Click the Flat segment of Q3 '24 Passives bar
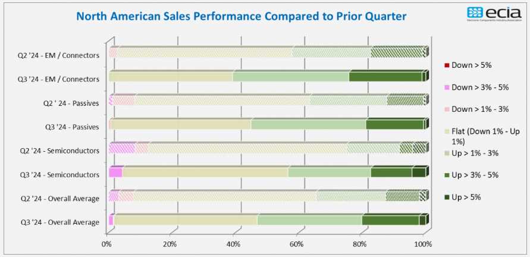The image size is (530, 257). (181, 124)
